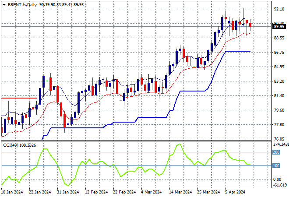Click the BRENT.fs,Daily chart title
This screenshot has width=289, height=197.
[22, 4]
